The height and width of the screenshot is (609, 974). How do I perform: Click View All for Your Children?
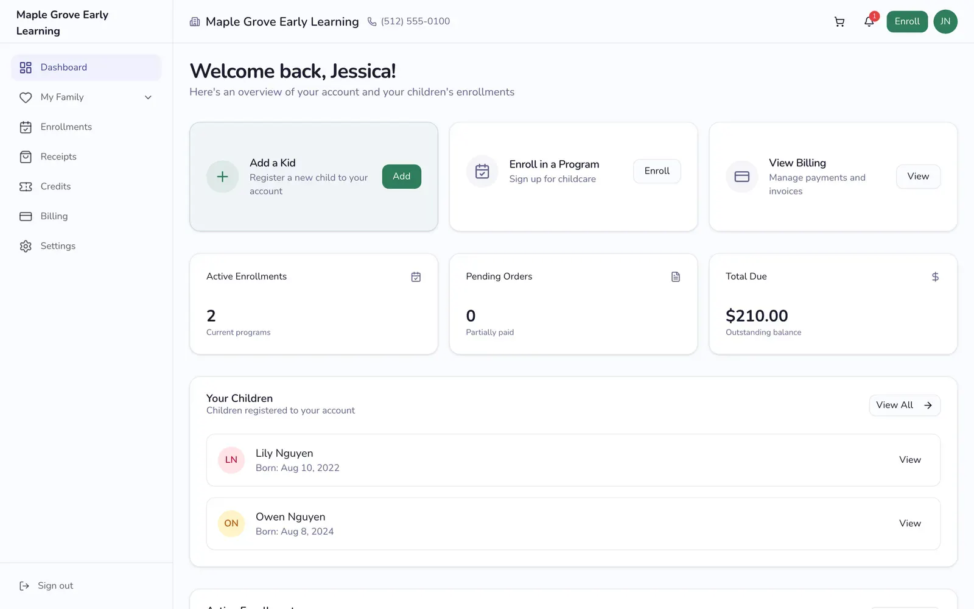tap(905, 406)
